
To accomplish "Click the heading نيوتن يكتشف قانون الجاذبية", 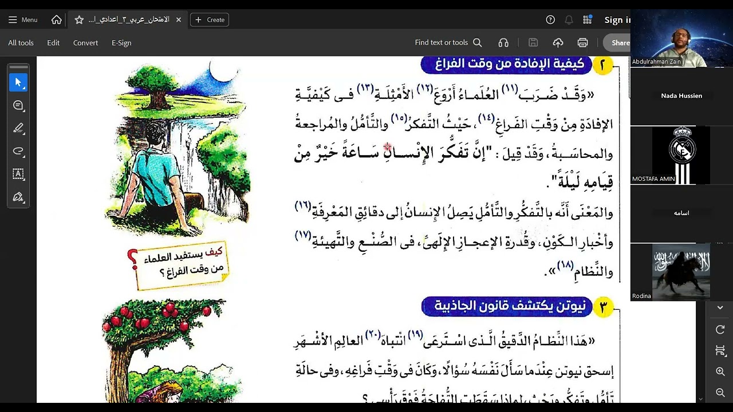I will coord(507,307).
